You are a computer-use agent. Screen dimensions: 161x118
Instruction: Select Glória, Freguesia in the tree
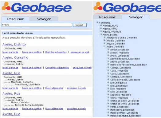pyautogui.click(x=119, y=98)
